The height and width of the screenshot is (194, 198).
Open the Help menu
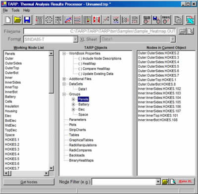tap(26, 10)
